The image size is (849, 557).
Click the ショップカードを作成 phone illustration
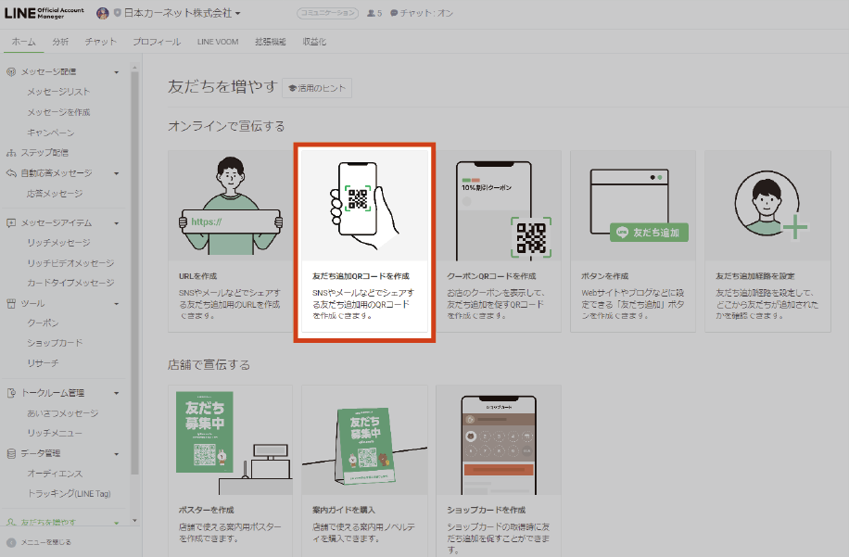[499, 440]
